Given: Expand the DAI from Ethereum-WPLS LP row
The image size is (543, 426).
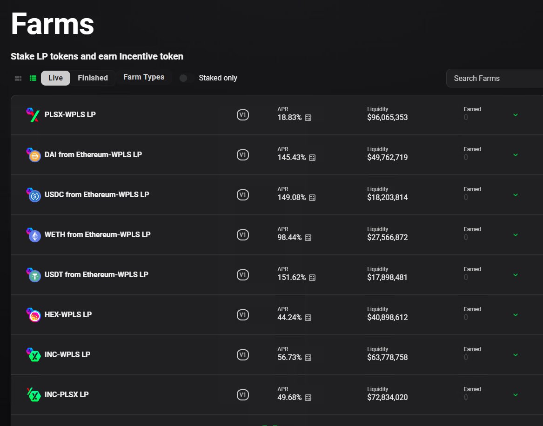Looking at the screenshot, I should (515, 155).
